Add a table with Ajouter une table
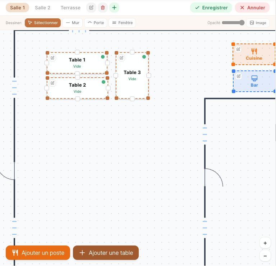The image size is (276, 266). tap(106, 253)
